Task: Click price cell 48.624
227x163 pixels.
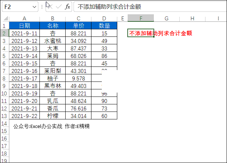Action: tap(79, 101)
